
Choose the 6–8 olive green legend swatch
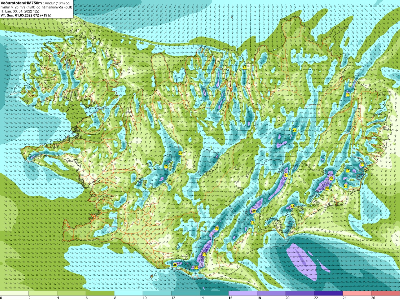click(x=100, y=293)
